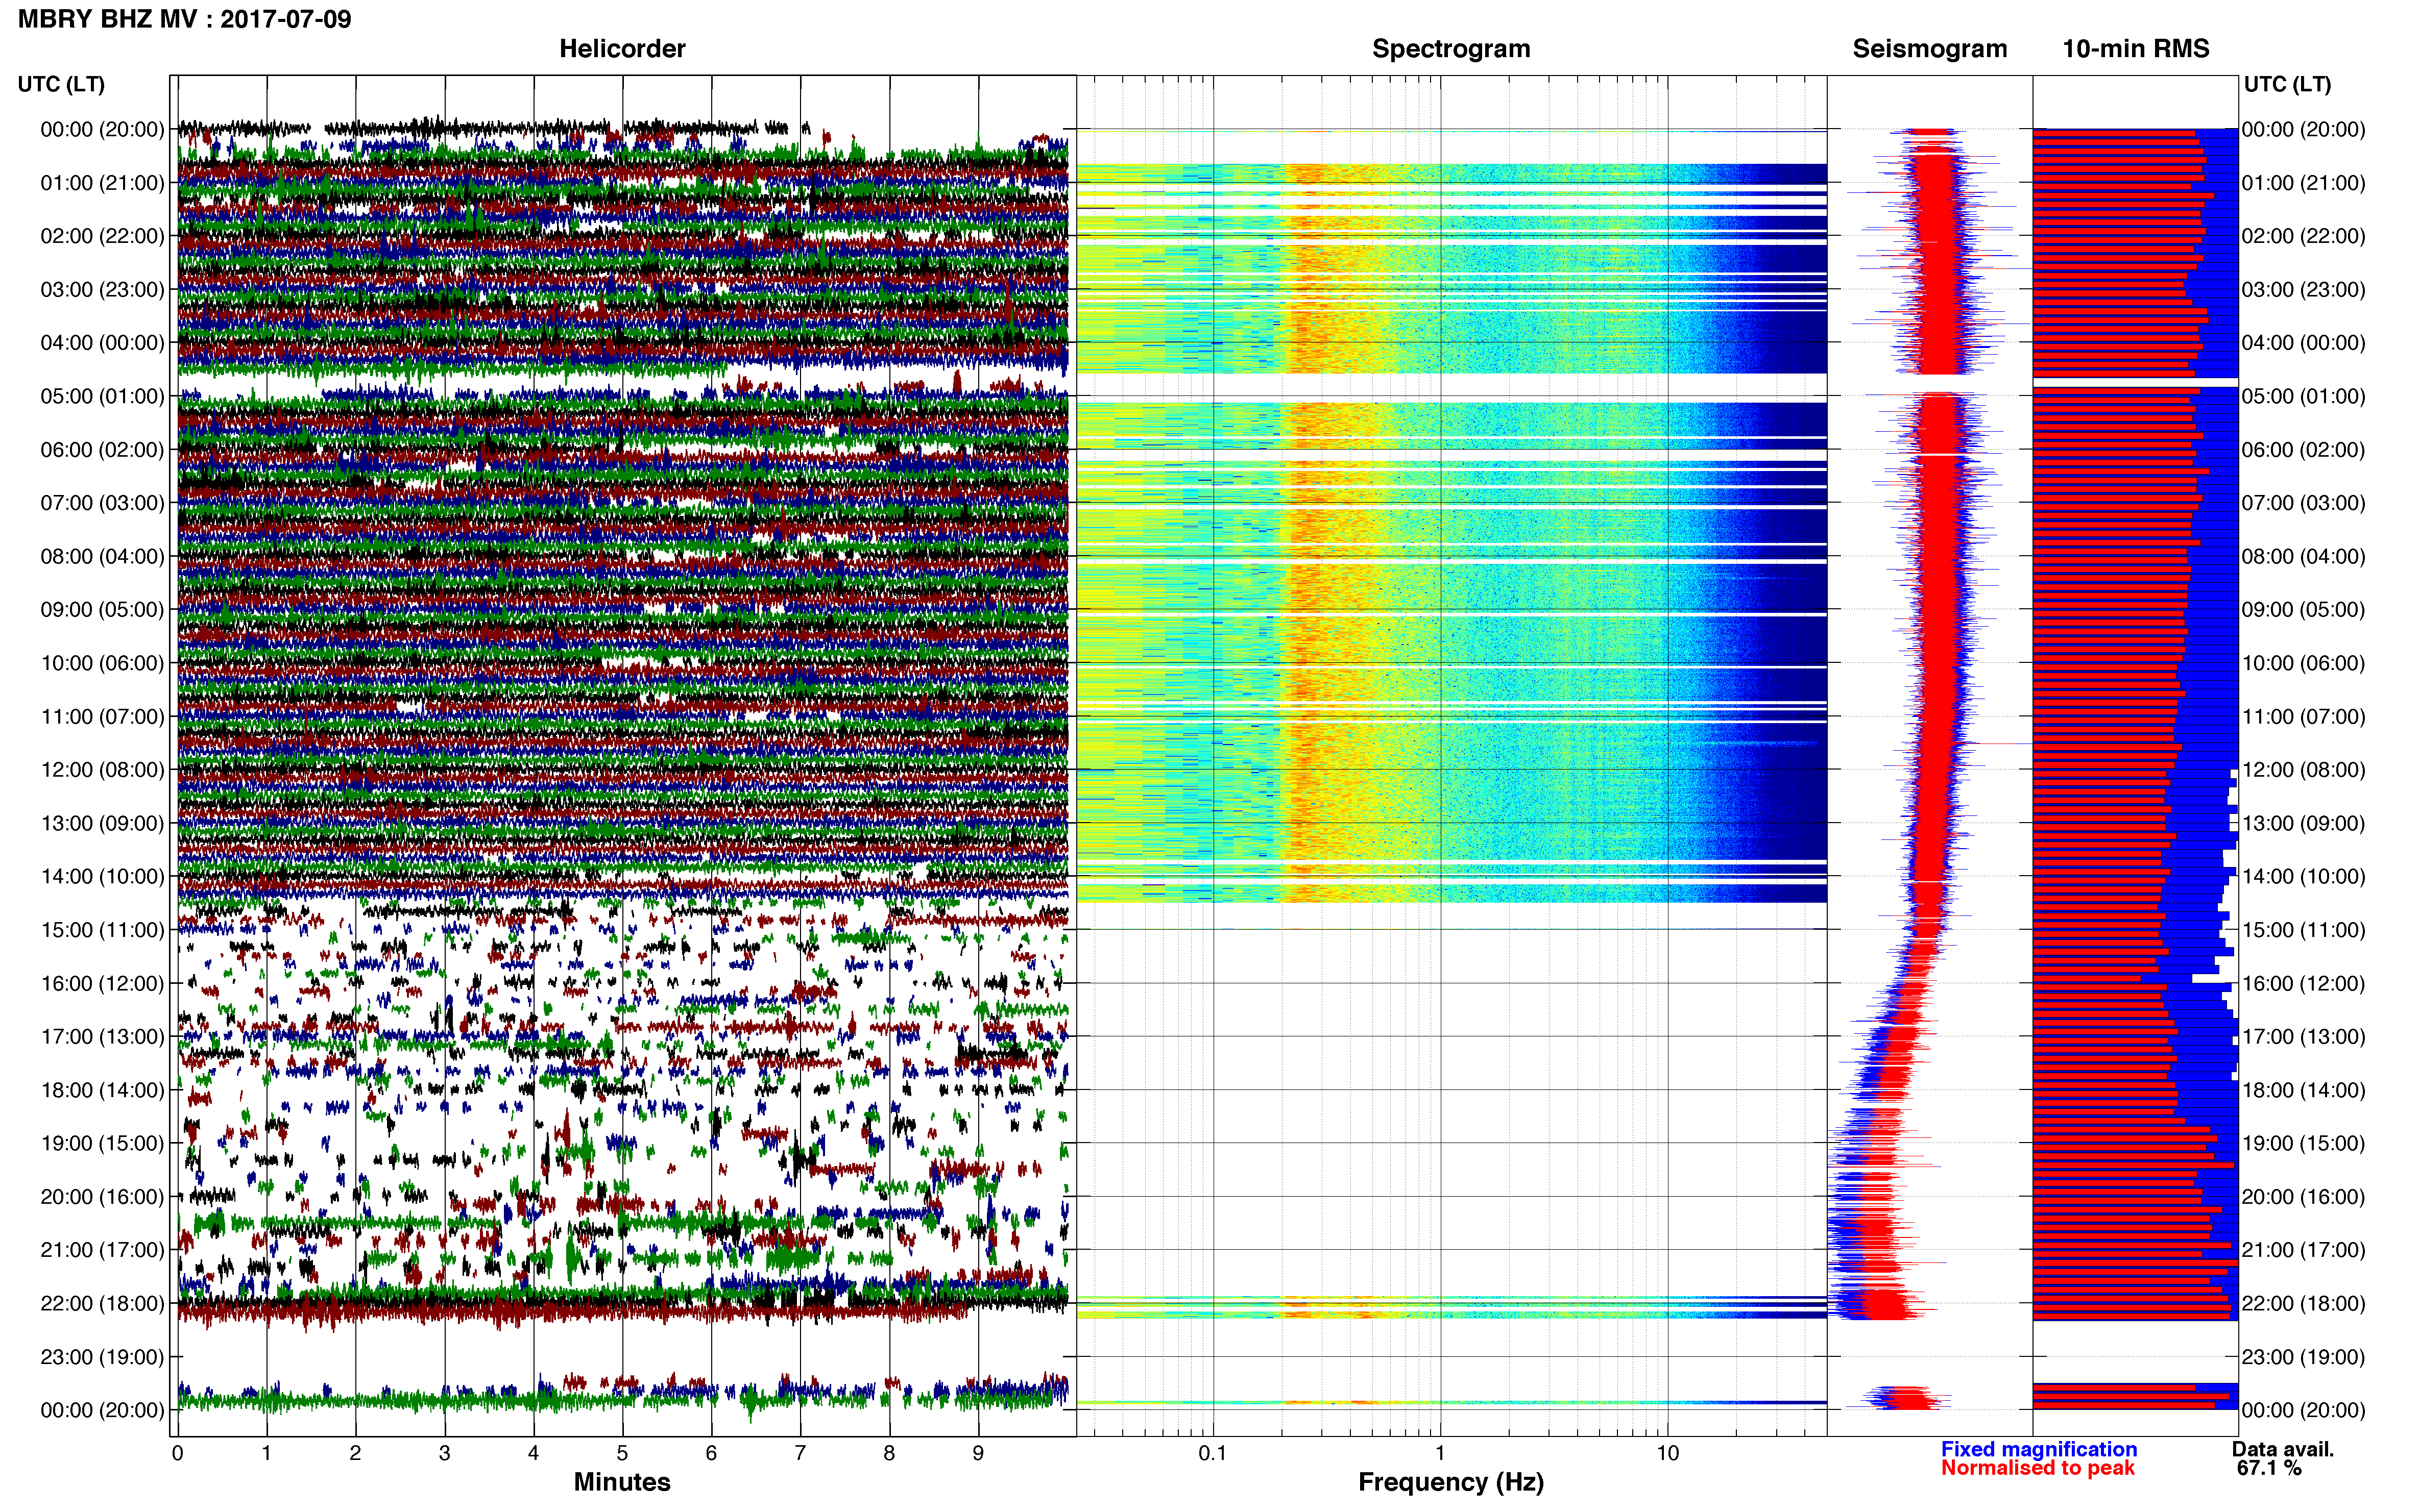Click tick '4' on the Minutes axis
The height and width of the screenshot is (1512, 2420).
(x=533, y=1454)
